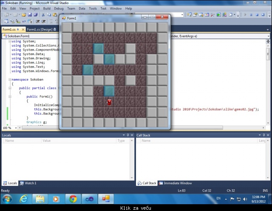Viewport: 272px width, 211px height.
Task: Collapse the public partial class outline
Action: 10,88
